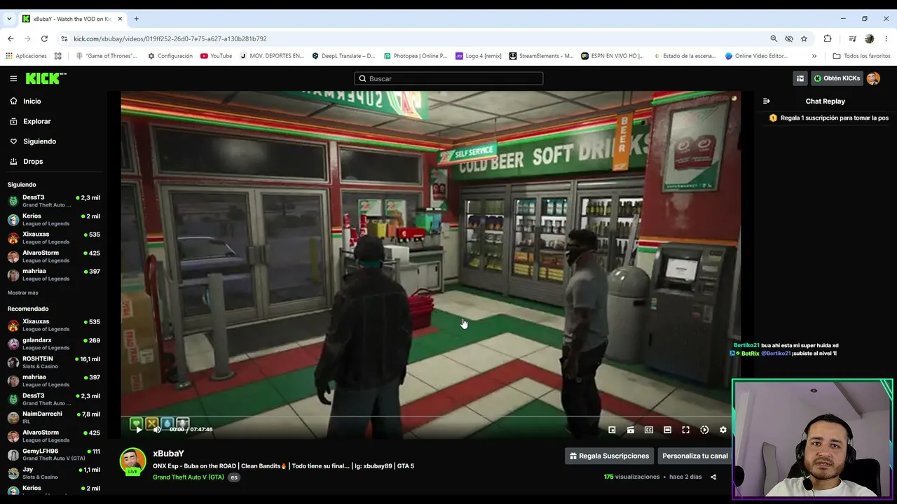Expand followed channels with Mostrar más
This screenshot has height=504, width=897.
(23, 293)
